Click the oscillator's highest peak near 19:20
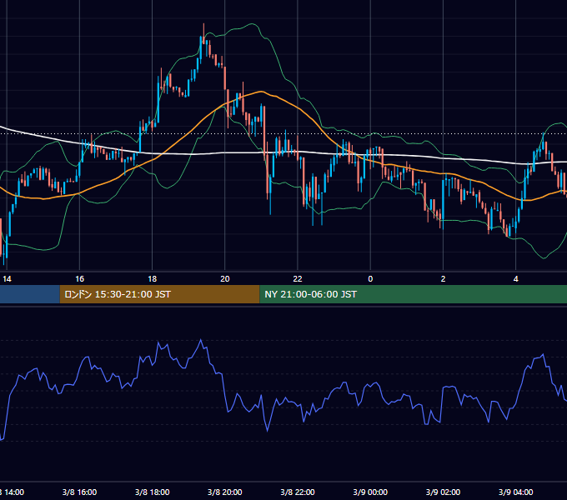 [x=201, y=340]
